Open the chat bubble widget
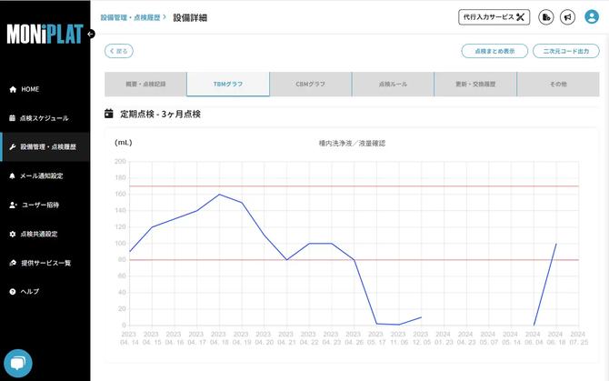 click(18, 364)
